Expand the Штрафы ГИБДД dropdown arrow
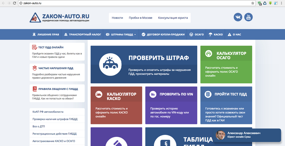Image resolution: width=285 pixels, height=146 pixels. click(135, 34)
